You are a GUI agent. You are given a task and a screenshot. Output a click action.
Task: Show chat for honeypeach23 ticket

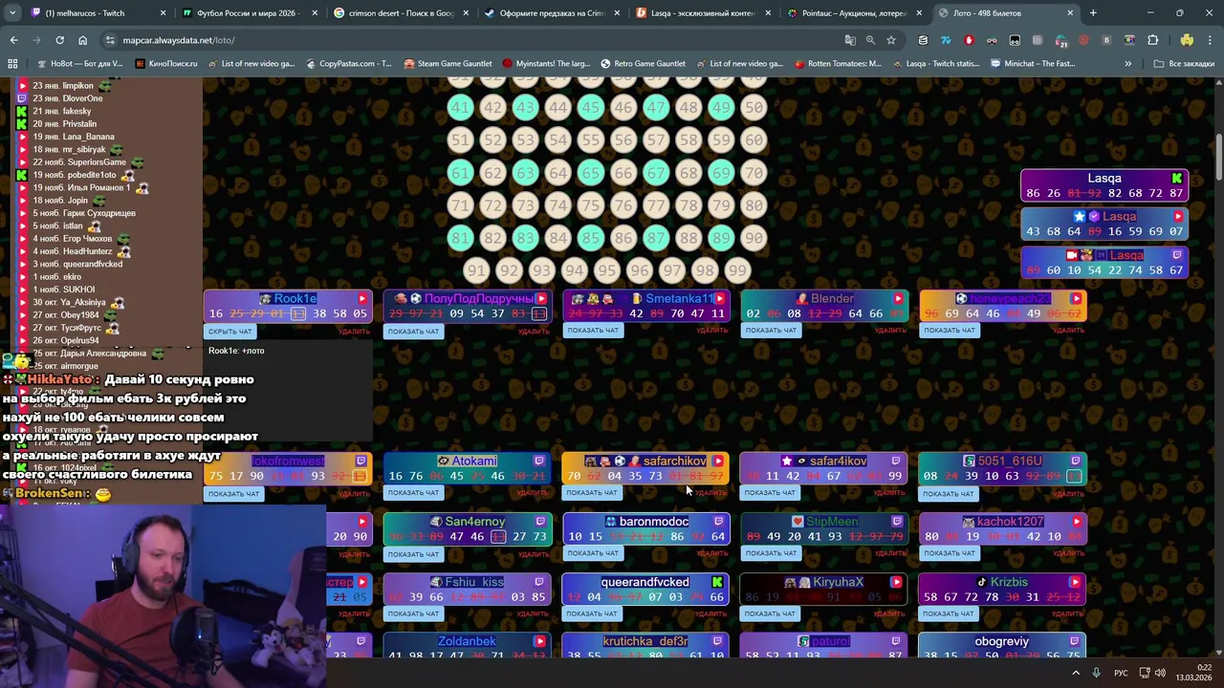coord(950,331)
